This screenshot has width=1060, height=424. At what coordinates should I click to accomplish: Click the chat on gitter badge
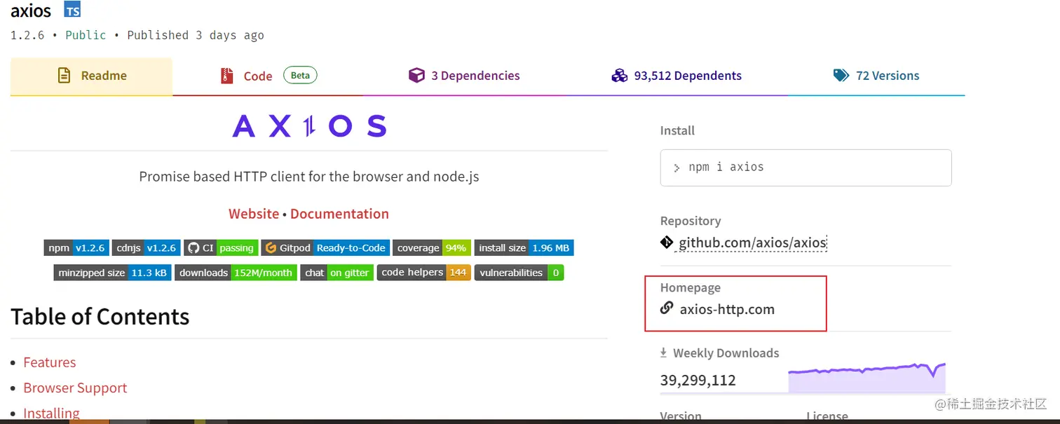pyautogui.click(x=337, y=273)
